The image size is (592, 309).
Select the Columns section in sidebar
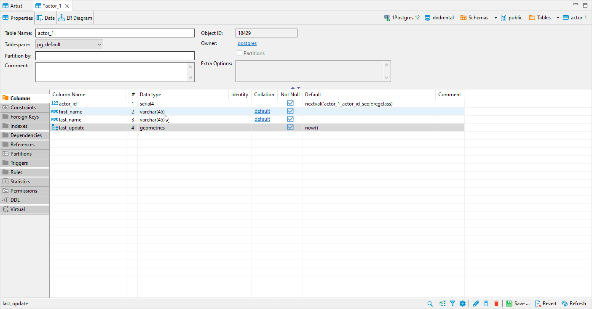click(25, 98)
